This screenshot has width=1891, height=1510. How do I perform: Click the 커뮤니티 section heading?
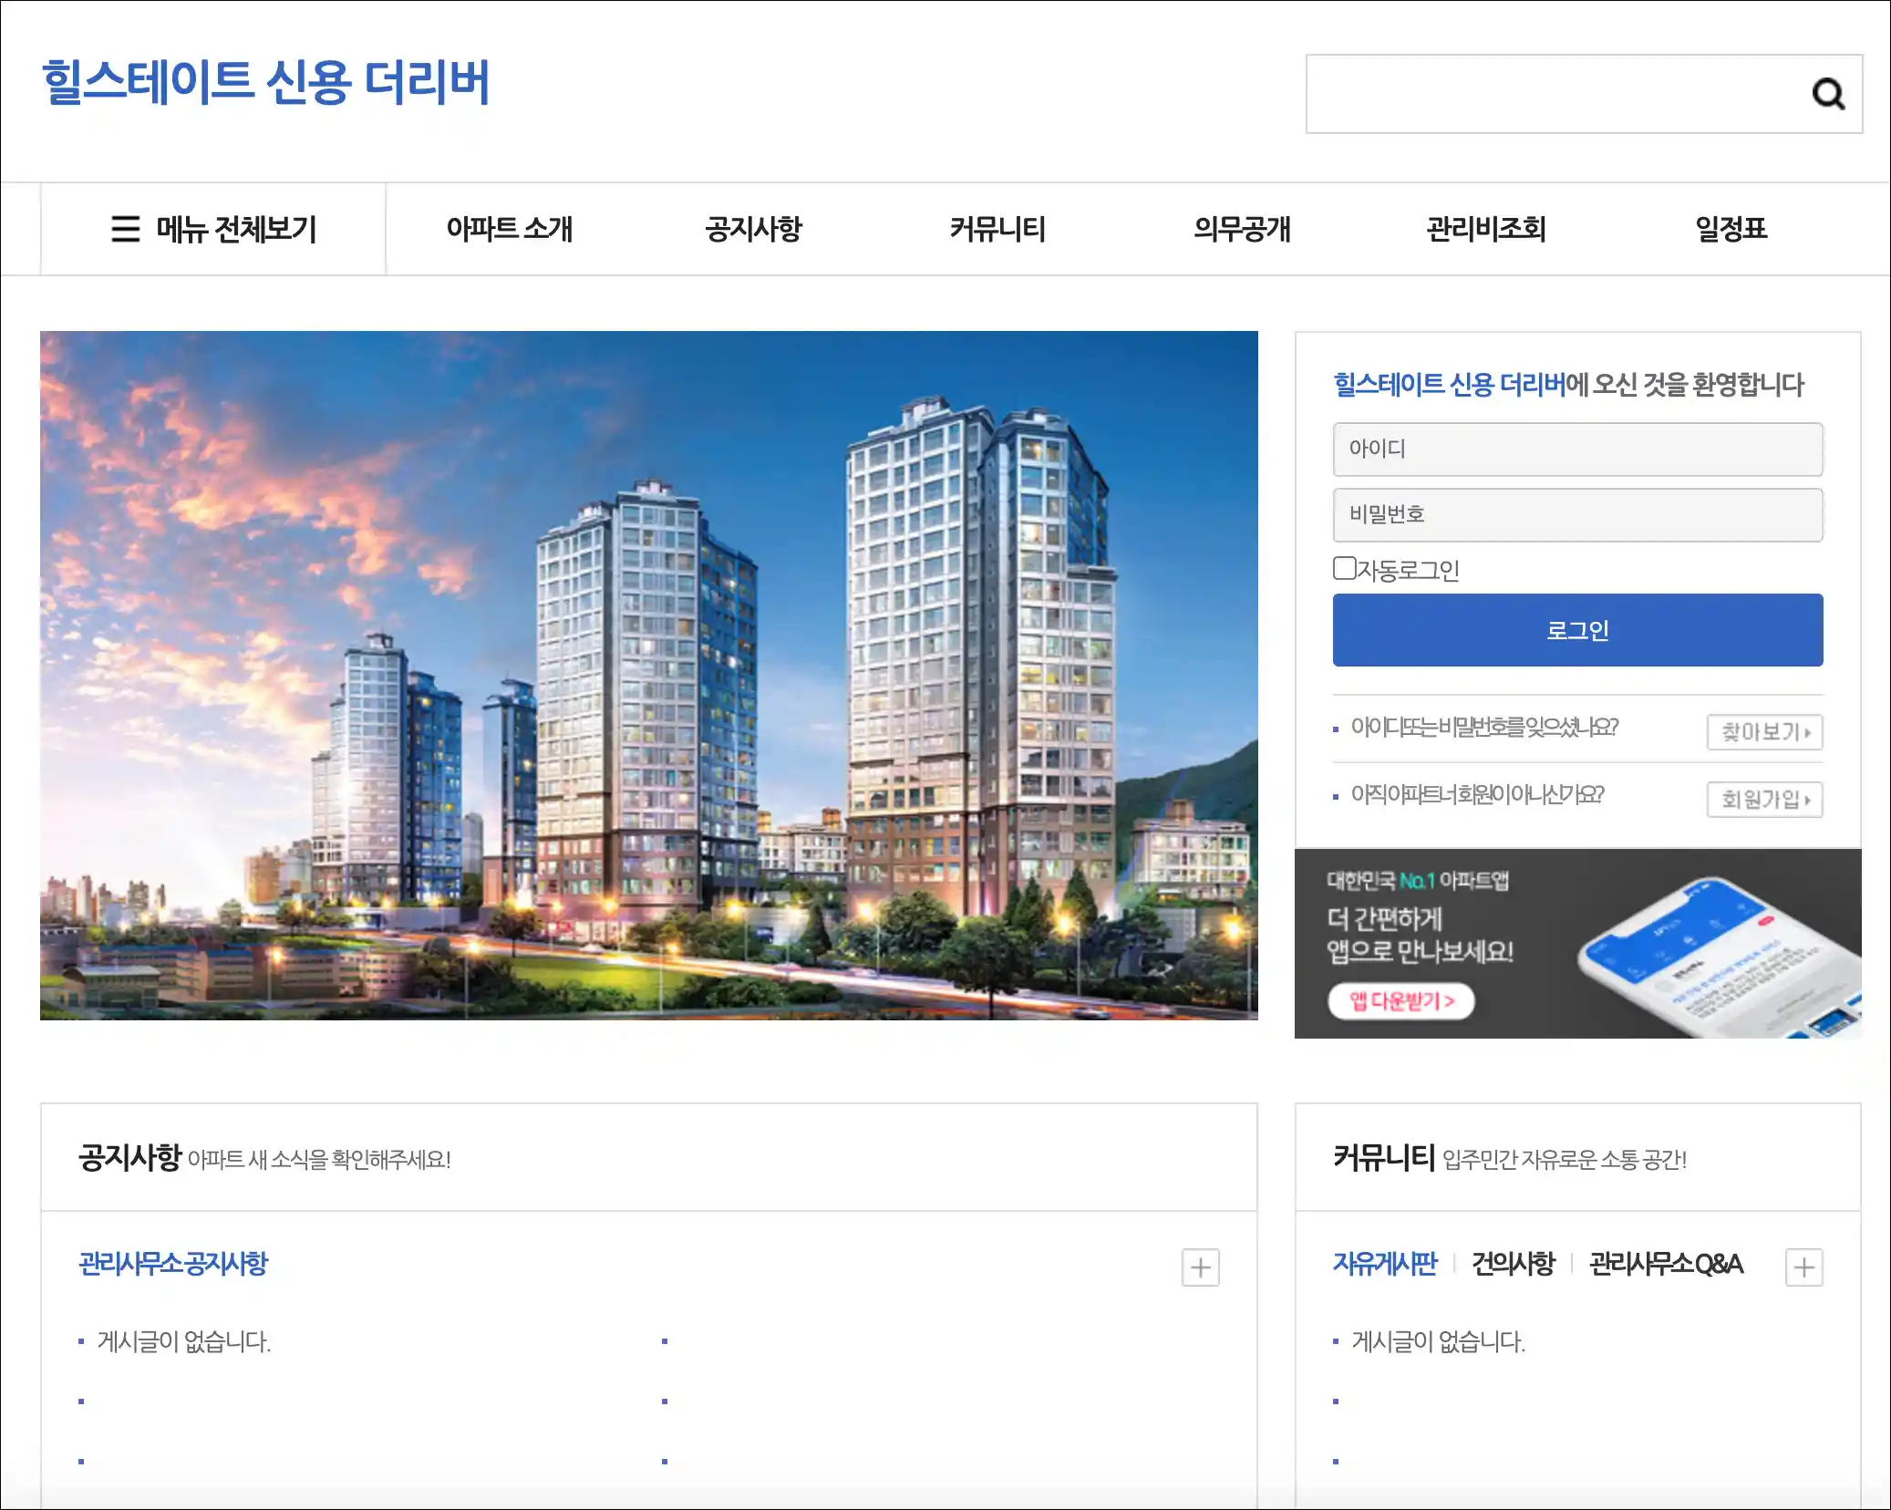coord(1384,1157)
